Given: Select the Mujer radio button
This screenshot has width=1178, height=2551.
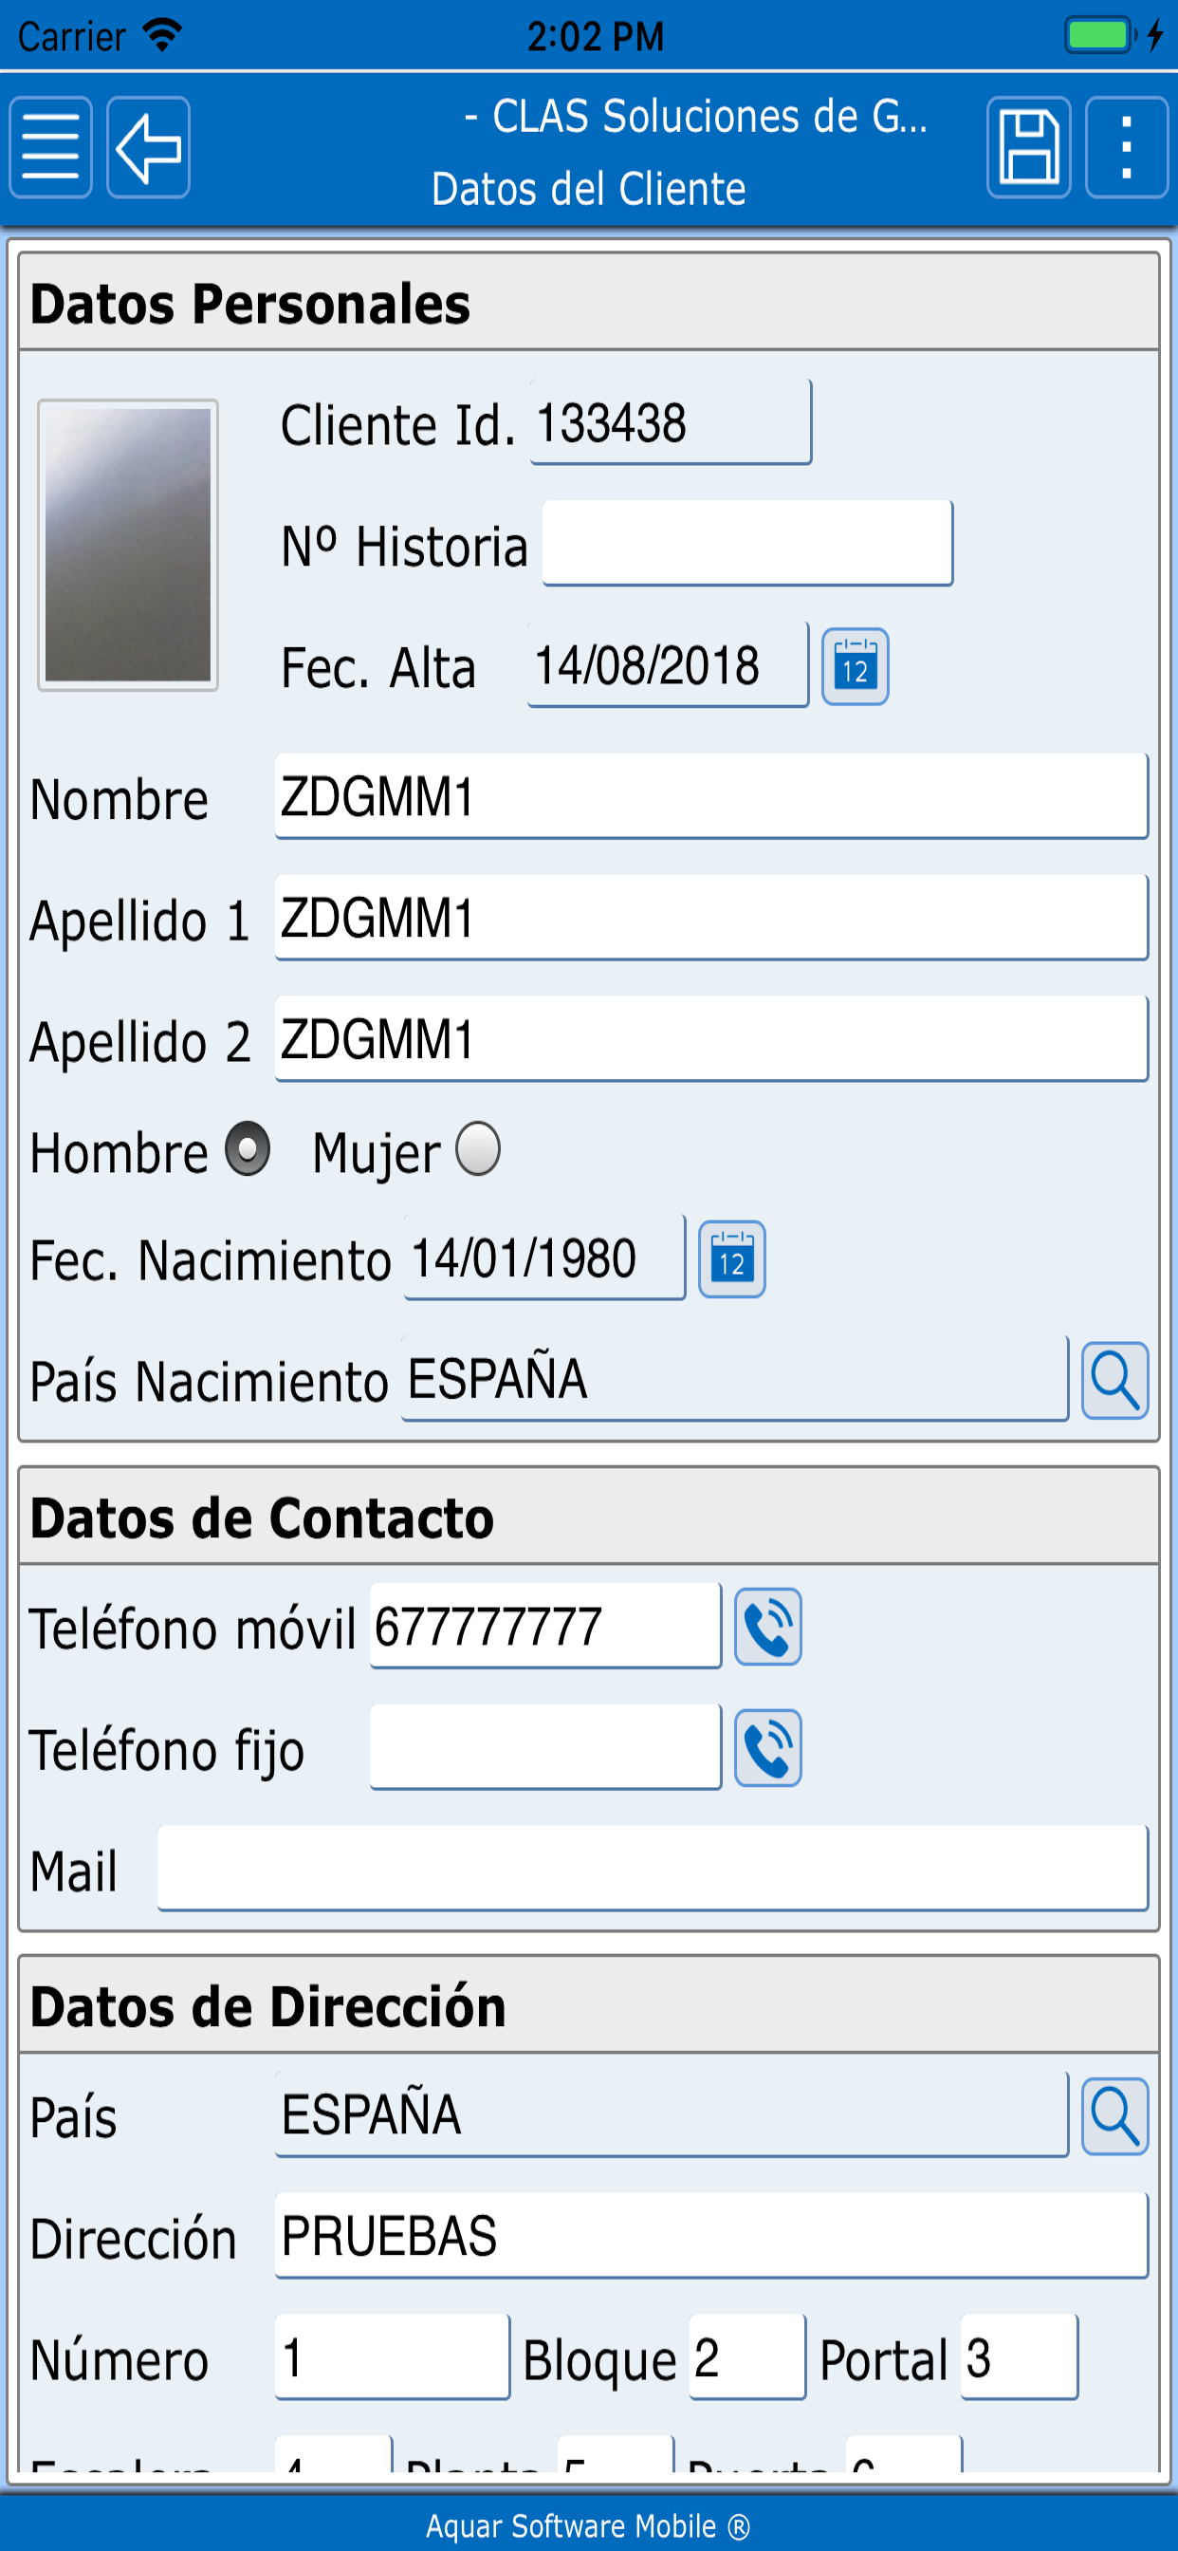Looking at the screenshot, I should (481, 1149).
